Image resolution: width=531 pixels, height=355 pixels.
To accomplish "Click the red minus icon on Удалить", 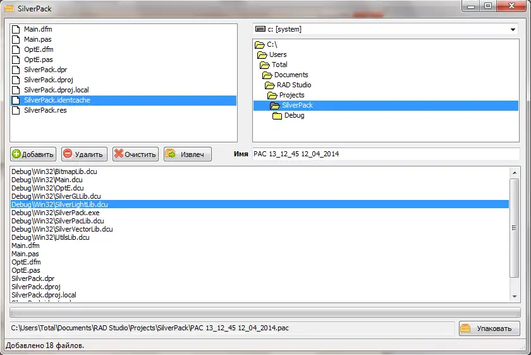I will (x=68, y=154).
